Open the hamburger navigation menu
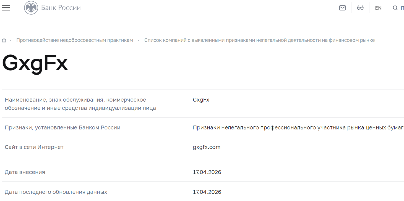 tap(6, 8)
